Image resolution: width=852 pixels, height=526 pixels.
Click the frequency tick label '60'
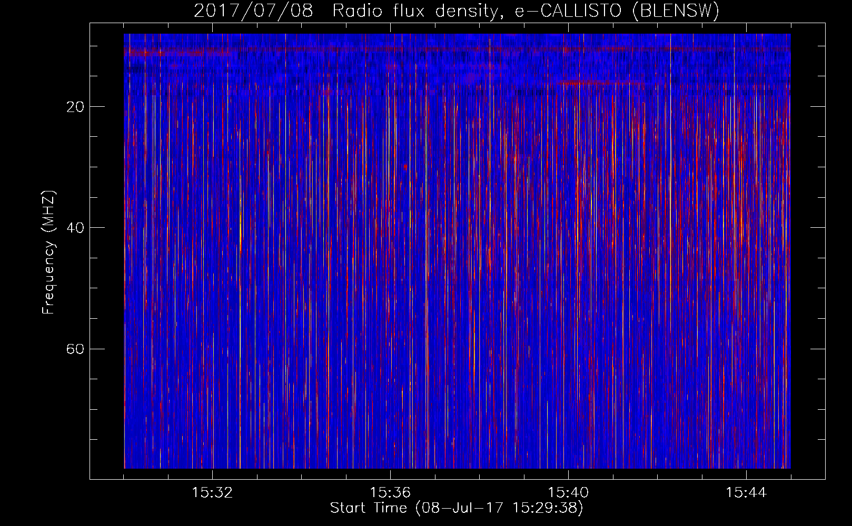tap(75, 349)
